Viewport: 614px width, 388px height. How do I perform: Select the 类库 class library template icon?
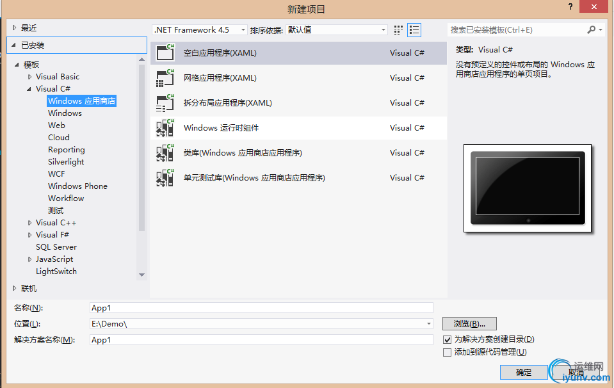pos(165,152)
